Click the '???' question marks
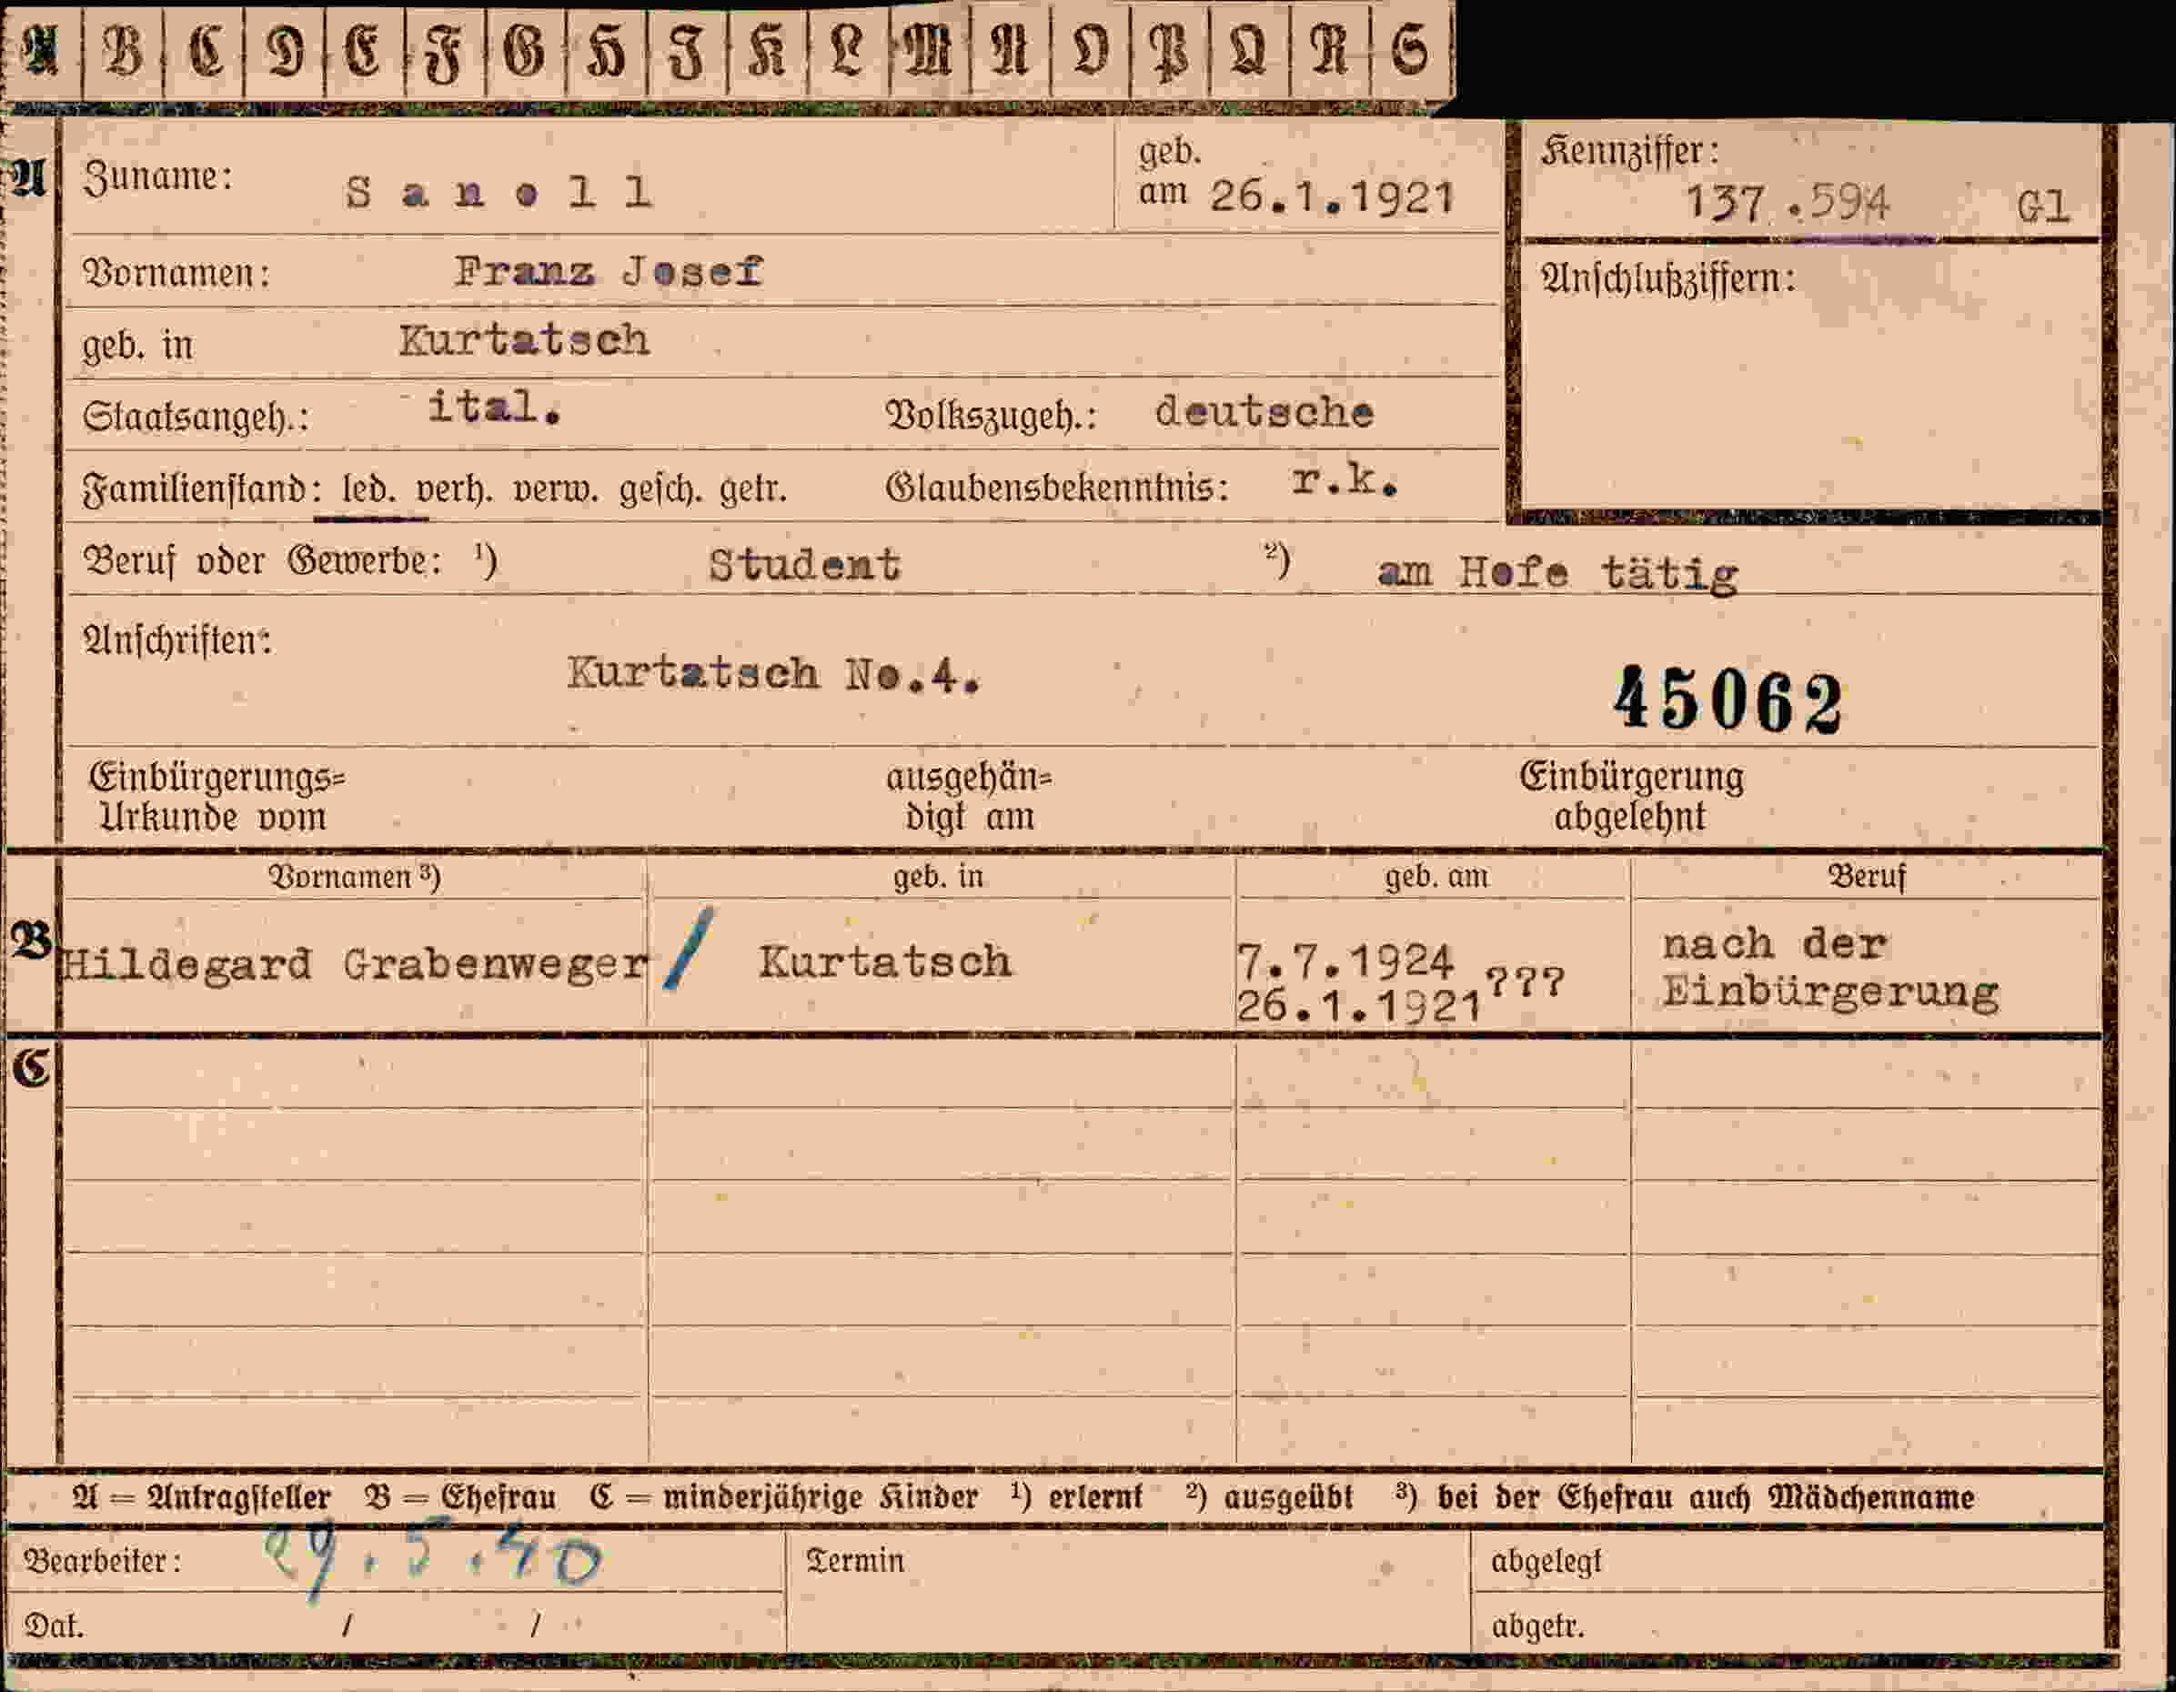Image resolution: width=2176 pixels, height=1692 pixels. (1525, 982)
